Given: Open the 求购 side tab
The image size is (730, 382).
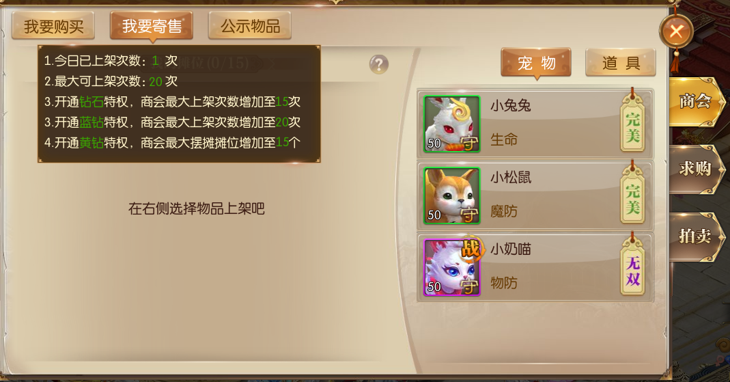Looking at the screenshot, I should click(696, 169).
